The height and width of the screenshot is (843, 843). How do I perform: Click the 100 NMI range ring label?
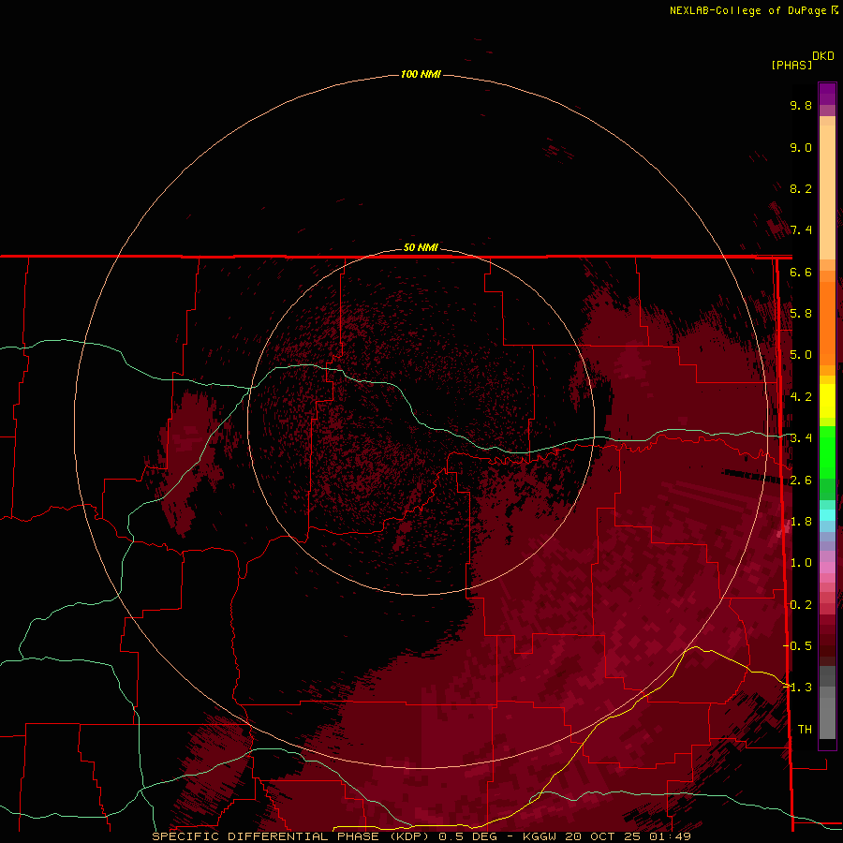click(x=421, y=74)
